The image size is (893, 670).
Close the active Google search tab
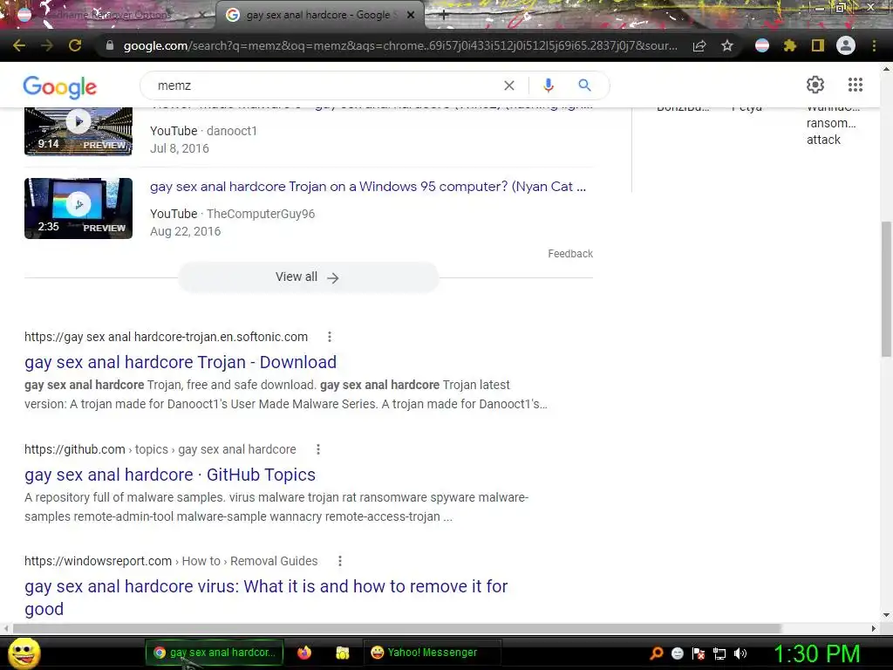tap(411, 16)
